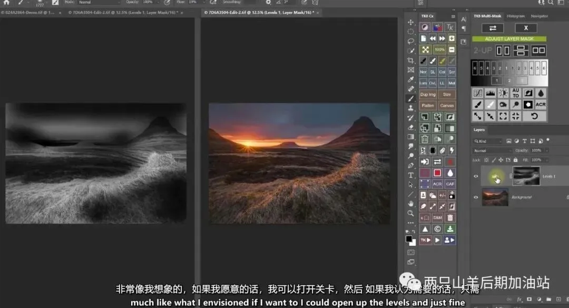Click the TK8 copyright symbol button

click(x=438, y=229)
